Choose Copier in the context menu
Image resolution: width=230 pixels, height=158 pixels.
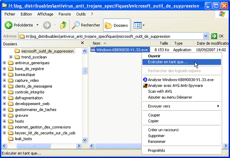[182, 121]
